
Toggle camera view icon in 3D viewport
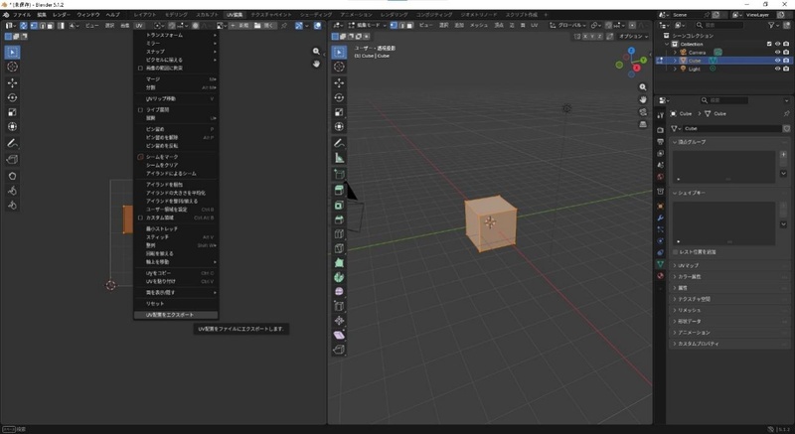point(643,112)
